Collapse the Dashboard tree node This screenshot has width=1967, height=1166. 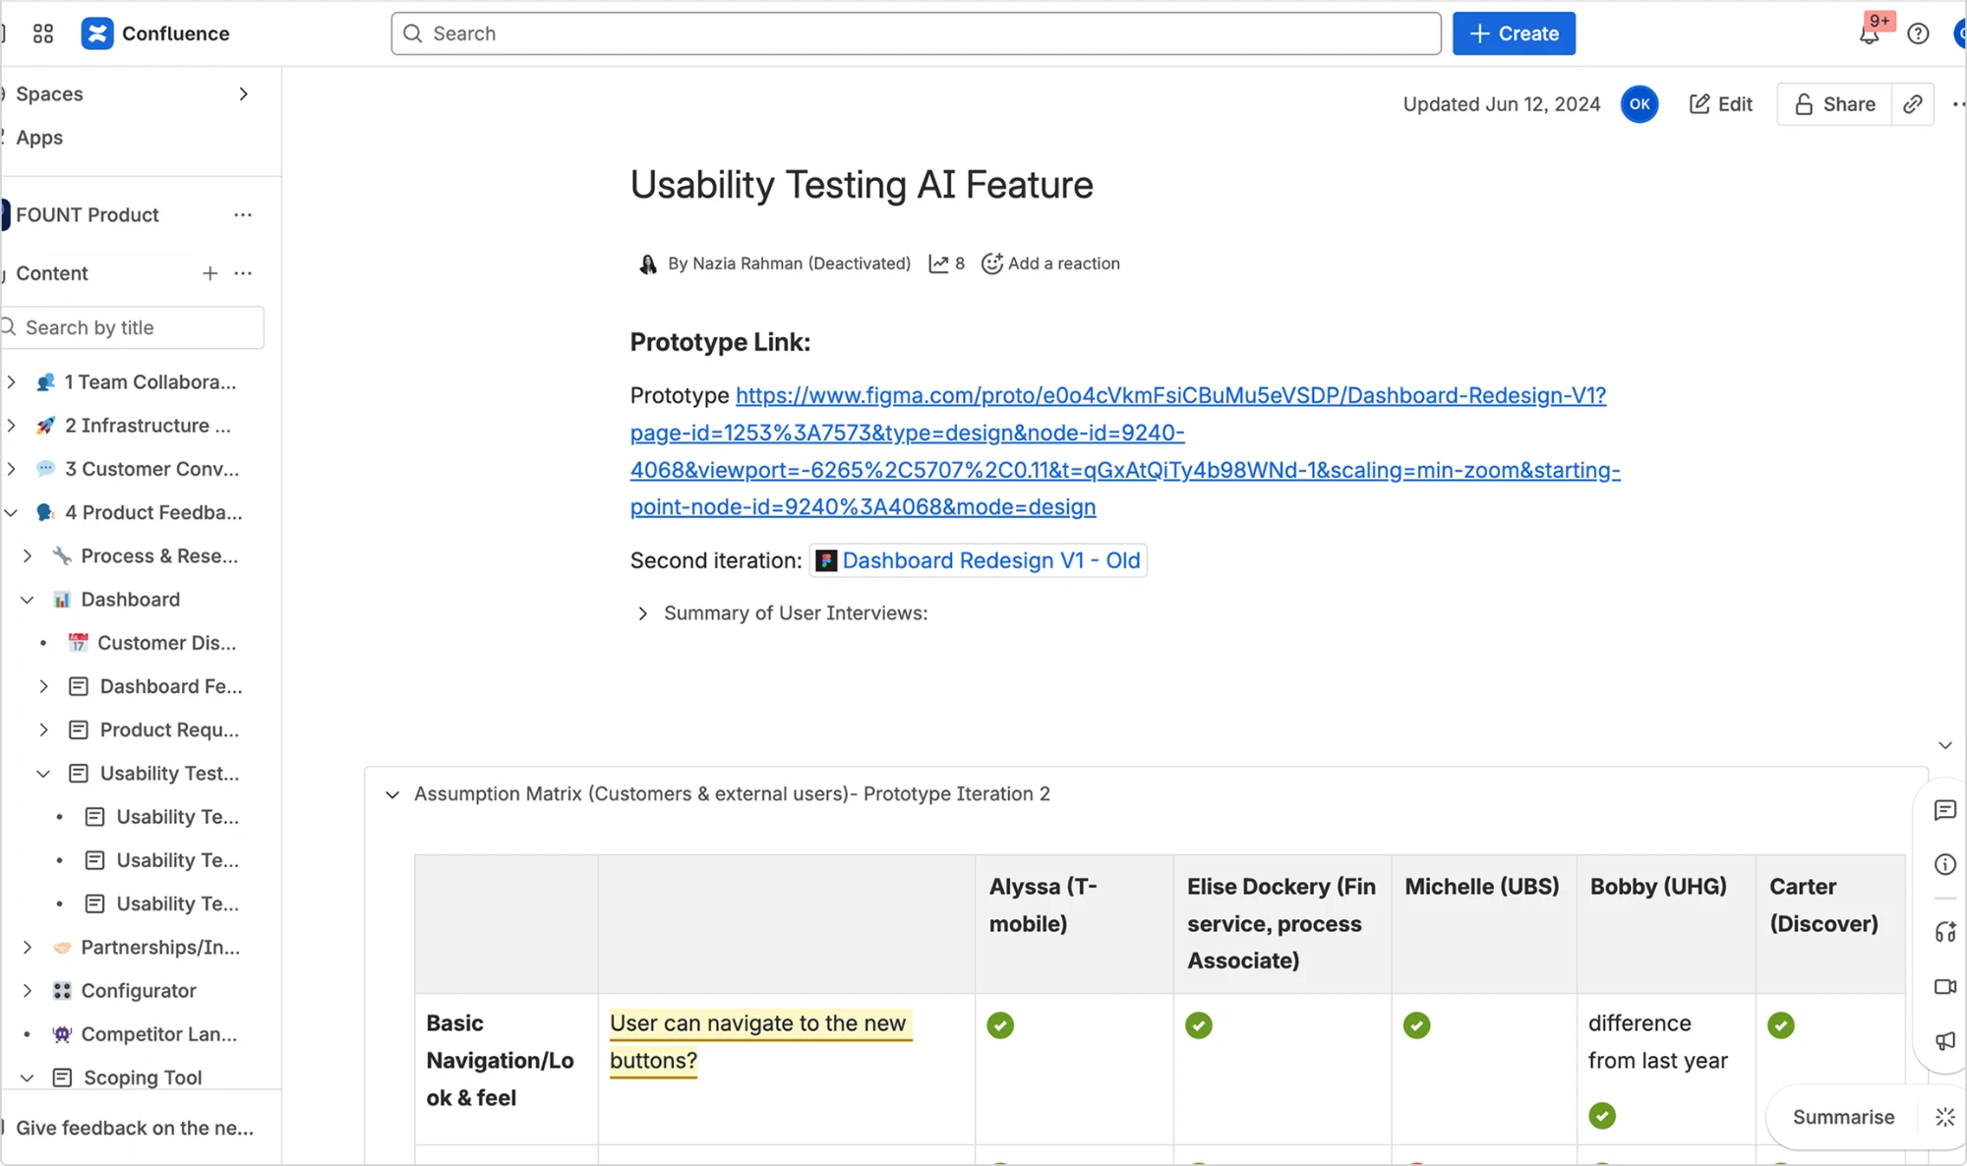(x=28, y=600)
